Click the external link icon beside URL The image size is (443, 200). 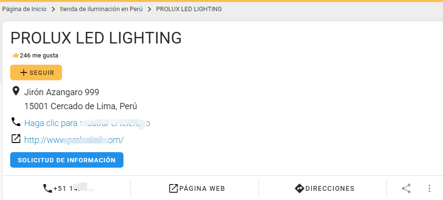[16, 139]
